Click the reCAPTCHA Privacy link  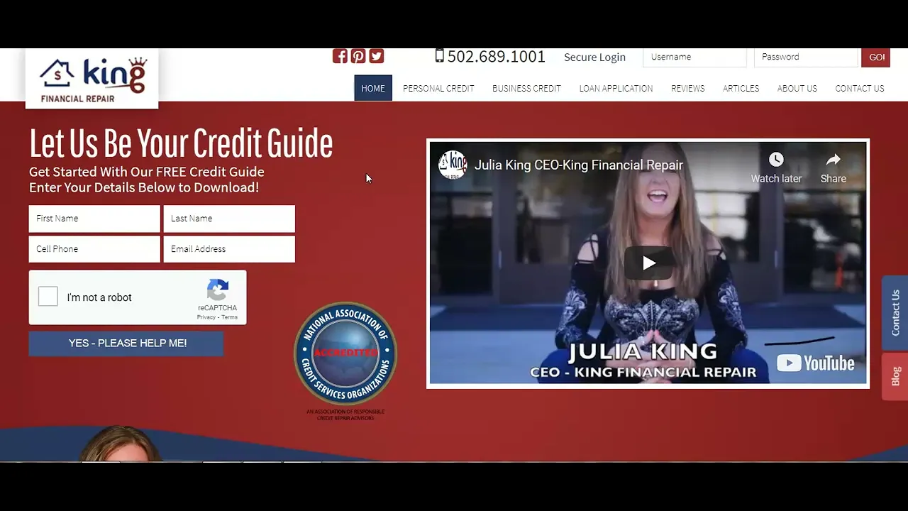click(x=206, y=317)
